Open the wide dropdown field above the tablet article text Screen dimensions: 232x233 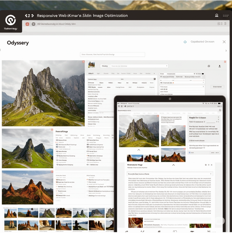(x=170, y=174)
